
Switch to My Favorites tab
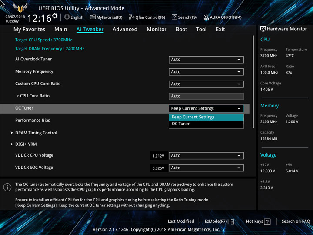tap(30, 30)
